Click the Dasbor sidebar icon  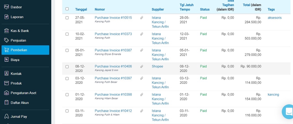tap(6, 7)
